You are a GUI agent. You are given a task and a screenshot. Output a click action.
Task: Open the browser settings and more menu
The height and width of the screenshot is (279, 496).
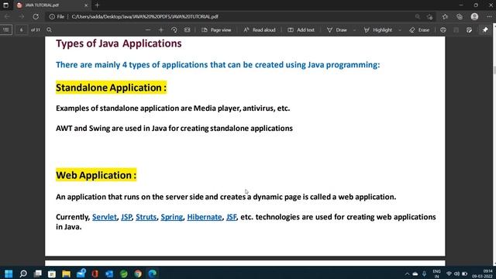(x=489, y=16)
